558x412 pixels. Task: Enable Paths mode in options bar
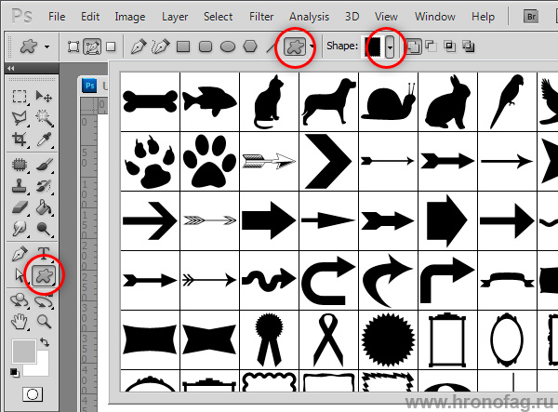tap(92, 45)
